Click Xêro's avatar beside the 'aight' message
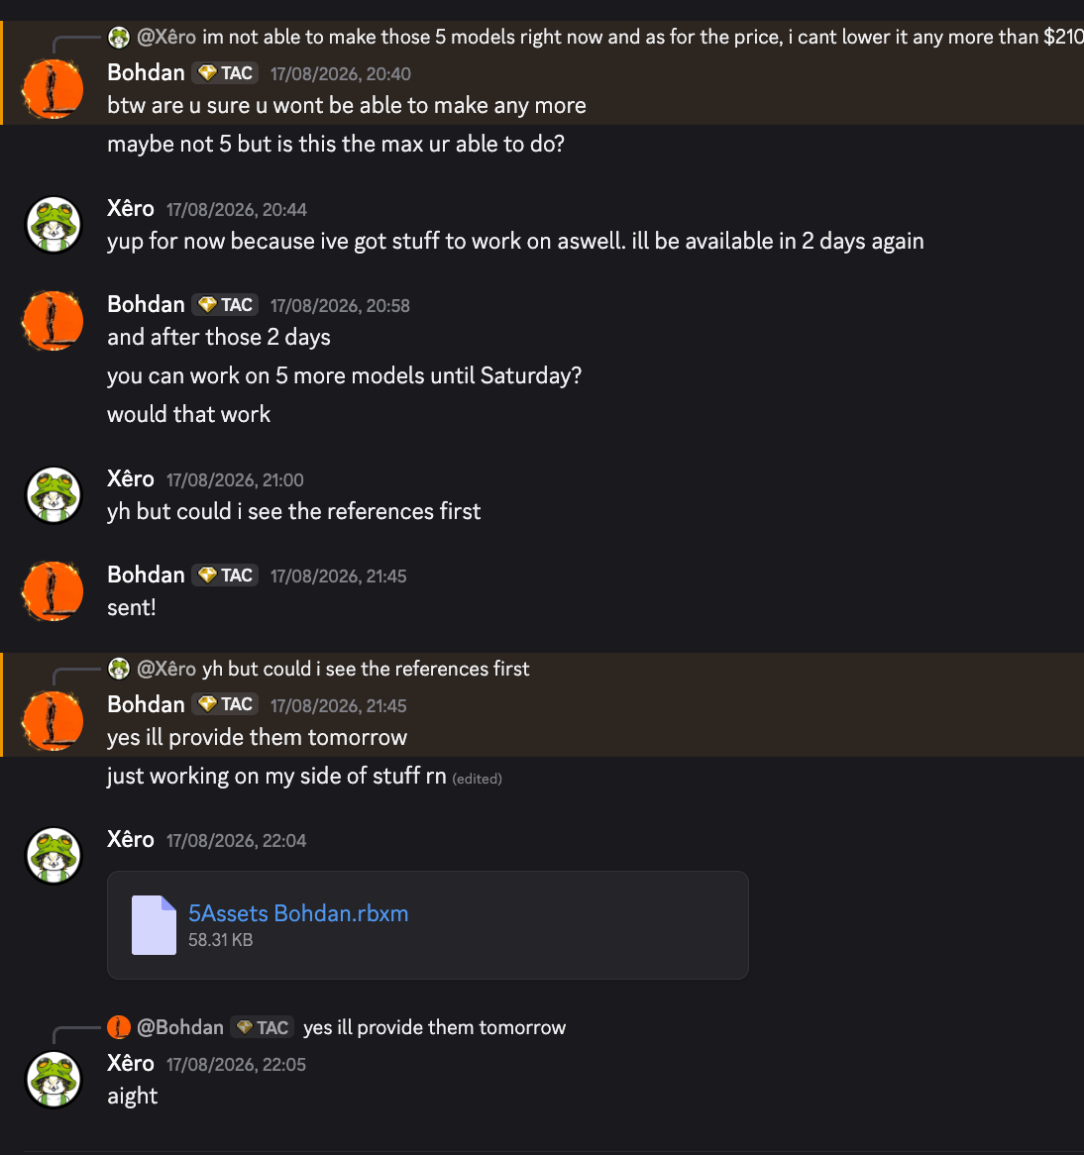 pyautogui.click(x=54, y=1080)
